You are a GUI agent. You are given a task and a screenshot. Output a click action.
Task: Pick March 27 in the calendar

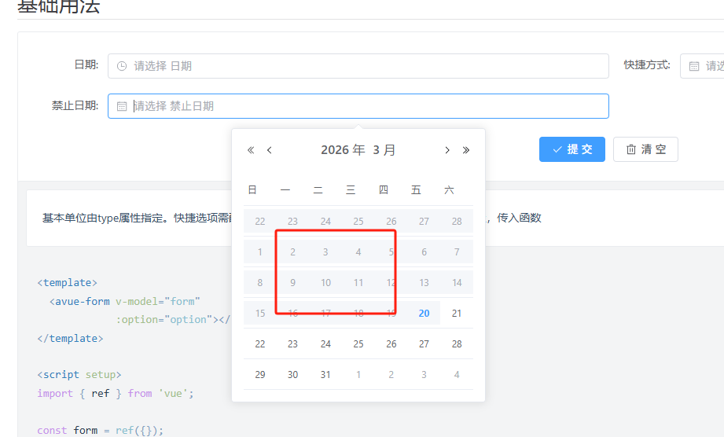424,343
